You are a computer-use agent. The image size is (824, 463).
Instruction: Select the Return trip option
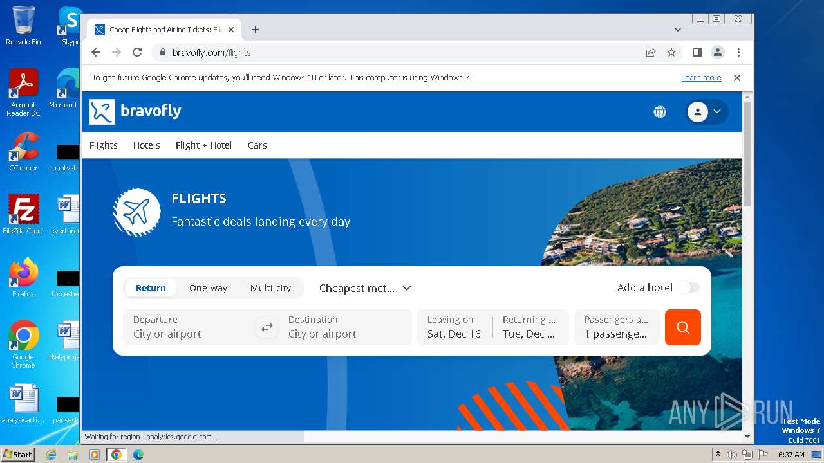pyautogui.click(x=151, y=288)
